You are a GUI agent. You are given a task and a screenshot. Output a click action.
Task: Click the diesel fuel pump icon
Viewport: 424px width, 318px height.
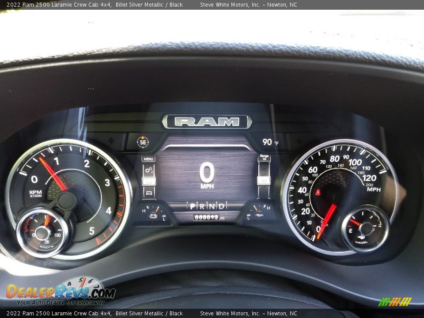(361, 237)
